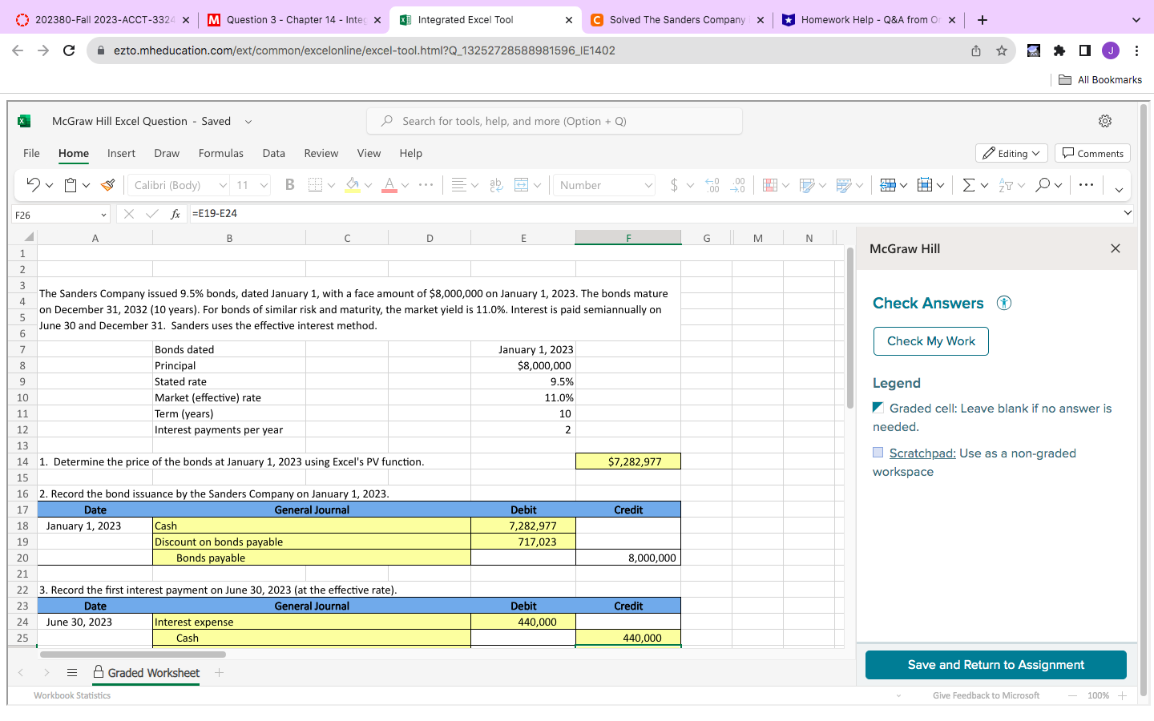Viewport: 1154px width, 721px height.
Task: Select the formula bar input field
Action: (x=561, y=213)
